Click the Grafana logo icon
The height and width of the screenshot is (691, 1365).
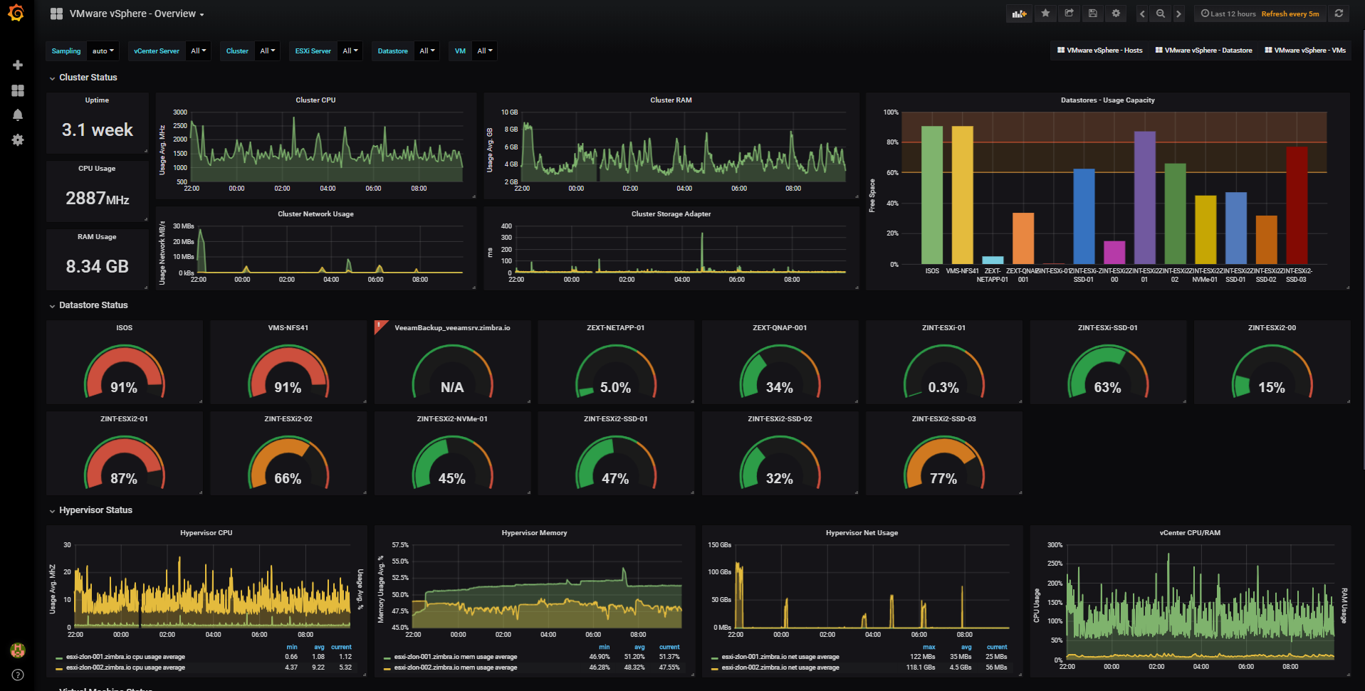(x=16, y=14)
